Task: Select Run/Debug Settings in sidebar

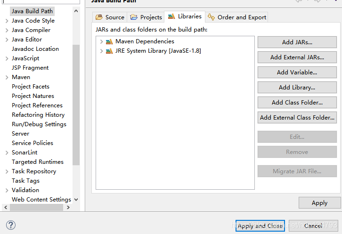Action: click(x=39, y=124)
